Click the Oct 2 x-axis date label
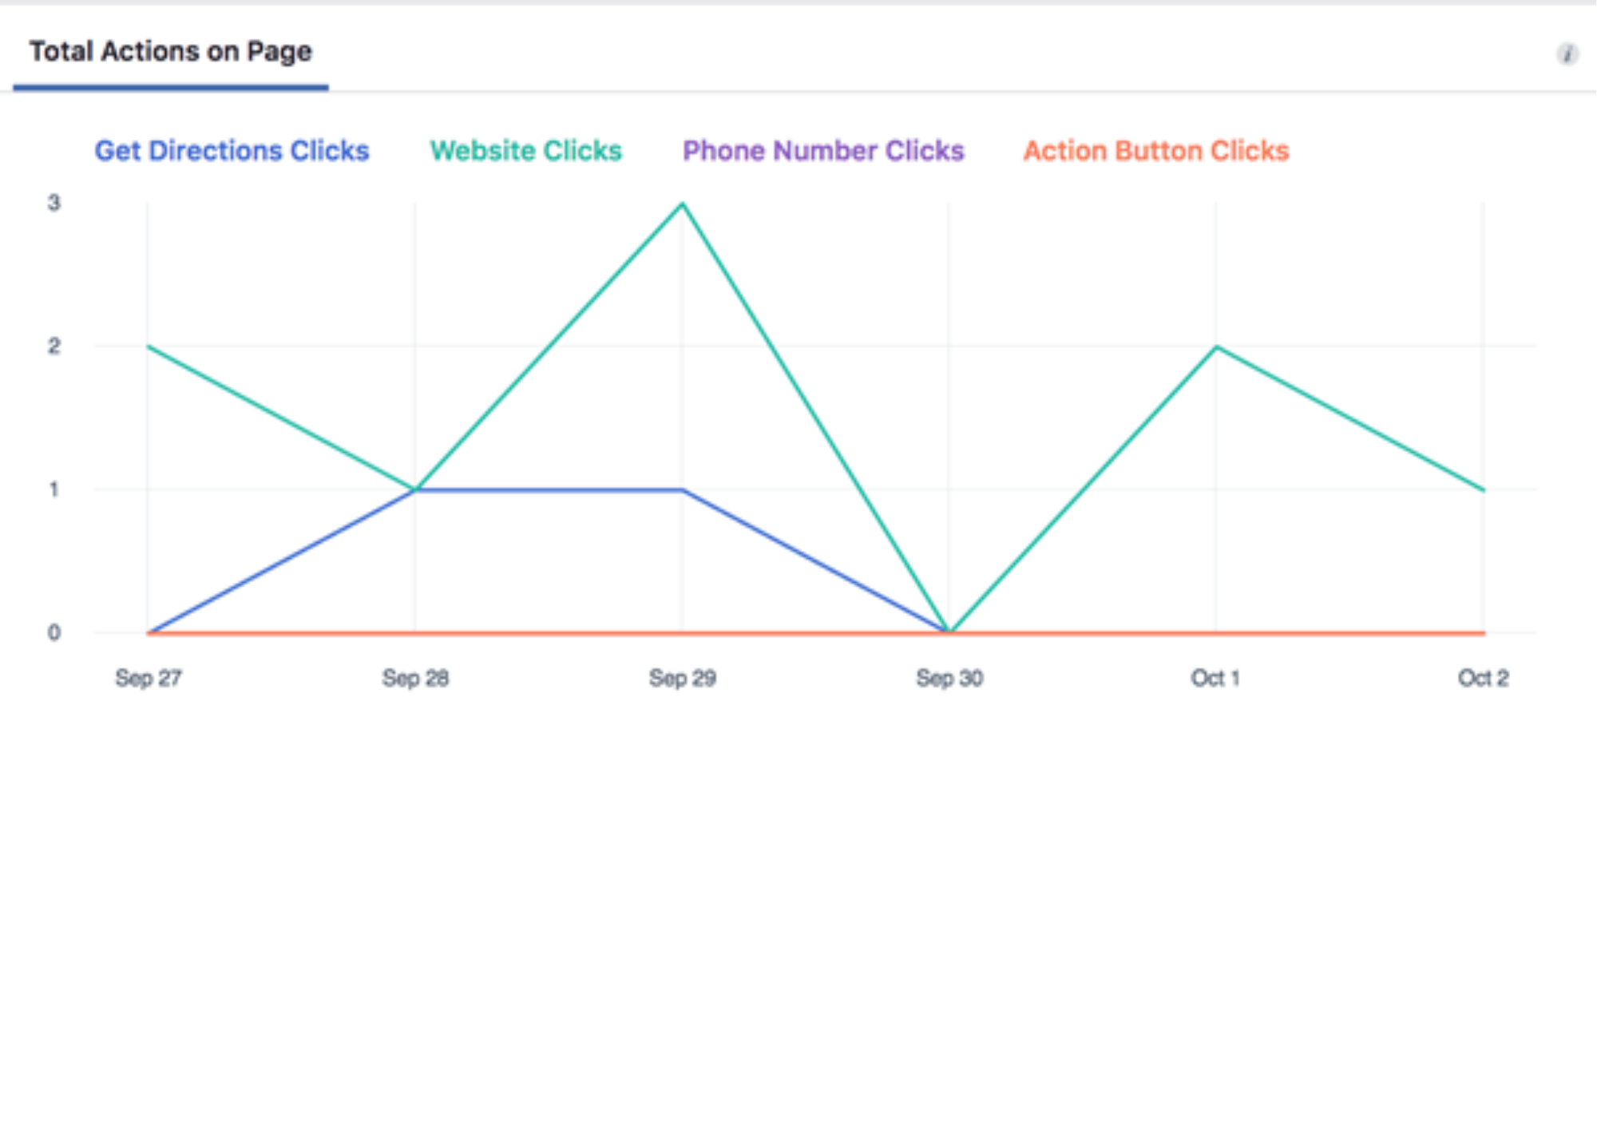The width and height of the screenshot is (1597, 1129). 1483,678
